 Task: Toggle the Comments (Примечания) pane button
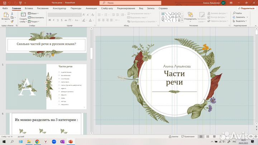pyautogui.click(x=188, y=137)
